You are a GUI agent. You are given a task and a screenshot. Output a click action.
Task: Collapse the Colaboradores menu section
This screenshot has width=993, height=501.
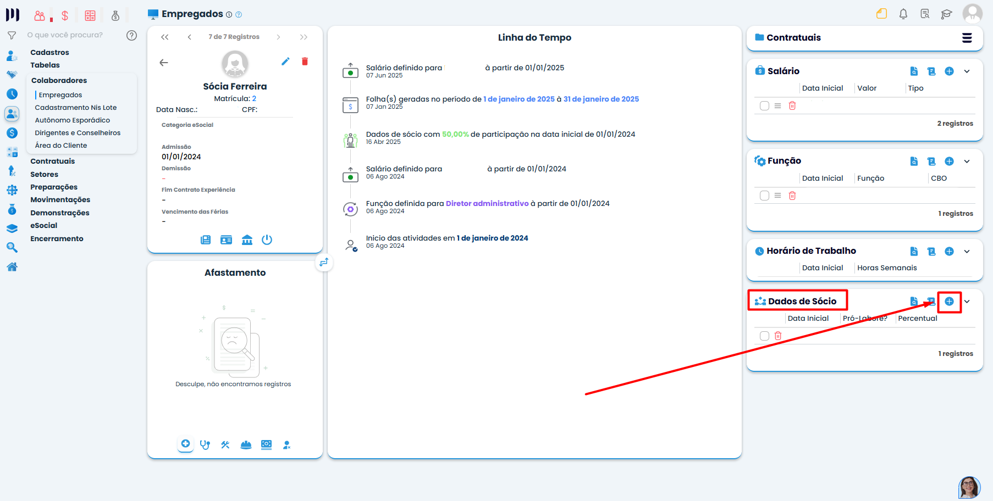pyautogui.click(x=59, y=80)
